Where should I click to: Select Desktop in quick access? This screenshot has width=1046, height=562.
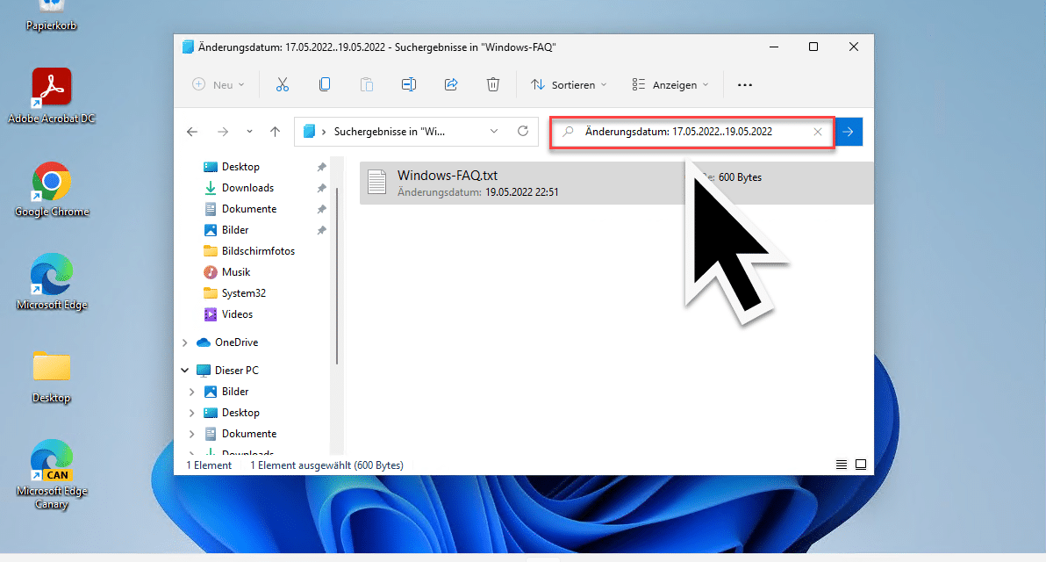click(x=240, y=167)
